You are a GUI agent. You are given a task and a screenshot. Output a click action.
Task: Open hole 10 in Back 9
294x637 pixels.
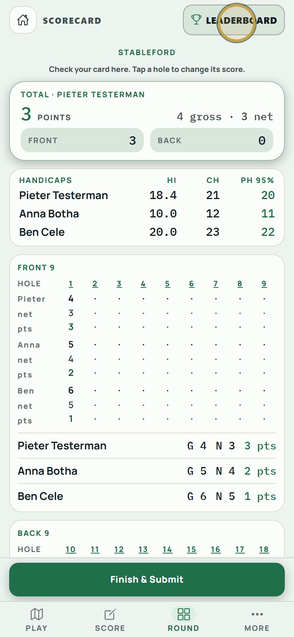tap(70, 549)
